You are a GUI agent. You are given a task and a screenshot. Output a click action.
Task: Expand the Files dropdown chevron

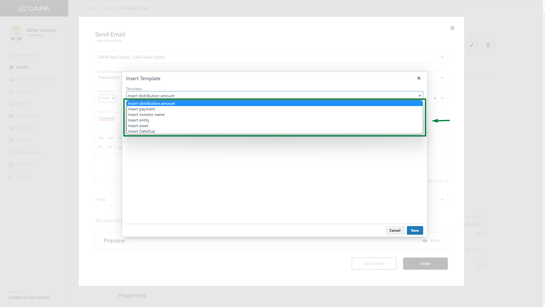pos(442,200)
